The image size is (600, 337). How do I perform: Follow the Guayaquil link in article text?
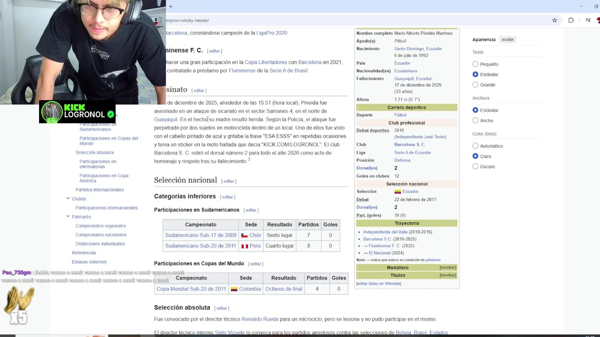(166, 119)
